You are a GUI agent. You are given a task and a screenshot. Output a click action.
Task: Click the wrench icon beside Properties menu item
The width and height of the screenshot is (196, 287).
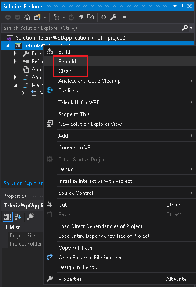pyautogui.click(x=50, y=279)
